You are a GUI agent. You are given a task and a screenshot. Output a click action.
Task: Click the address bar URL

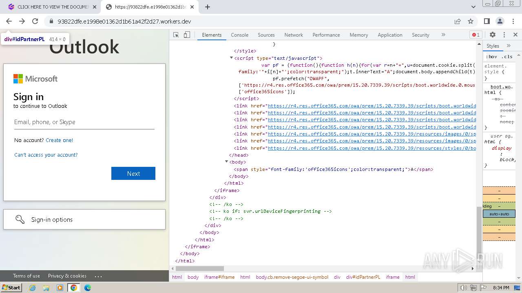tap(124, 21)
